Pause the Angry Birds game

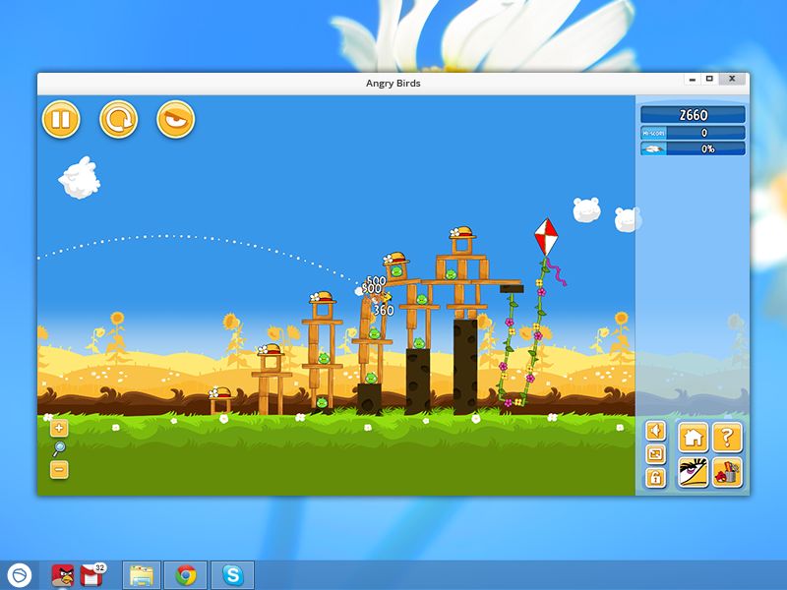61,119
